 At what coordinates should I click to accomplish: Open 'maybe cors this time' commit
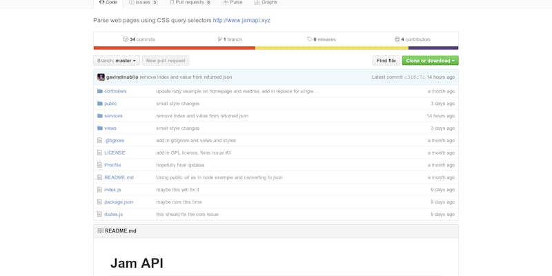179,202
